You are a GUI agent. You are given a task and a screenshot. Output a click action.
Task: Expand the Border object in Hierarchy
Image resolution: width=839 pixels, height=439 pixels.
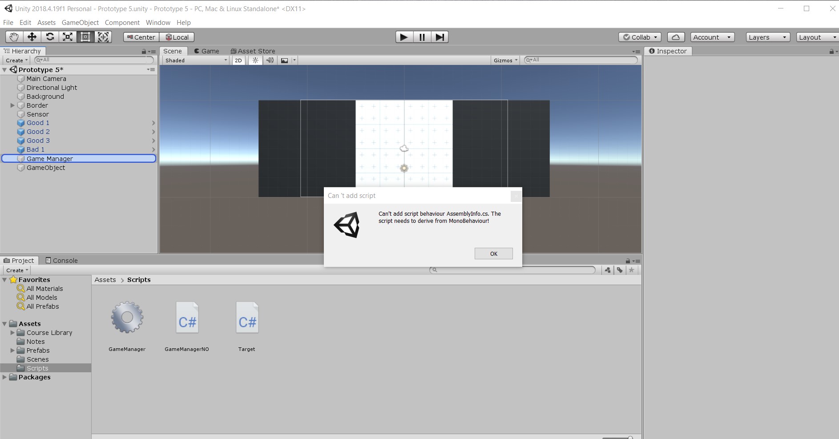[x=12, y=105]
